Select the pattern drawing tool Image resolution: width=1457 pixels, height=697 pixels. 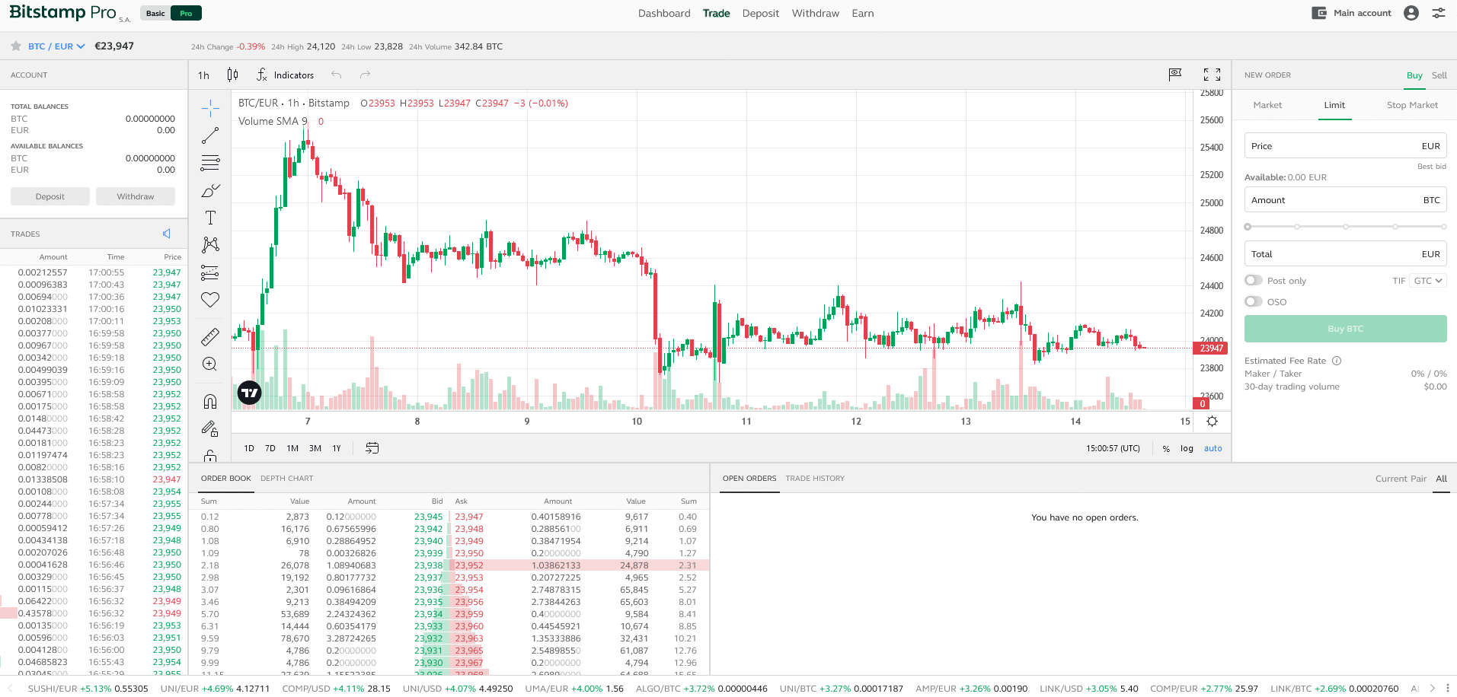tap(210, 244)
